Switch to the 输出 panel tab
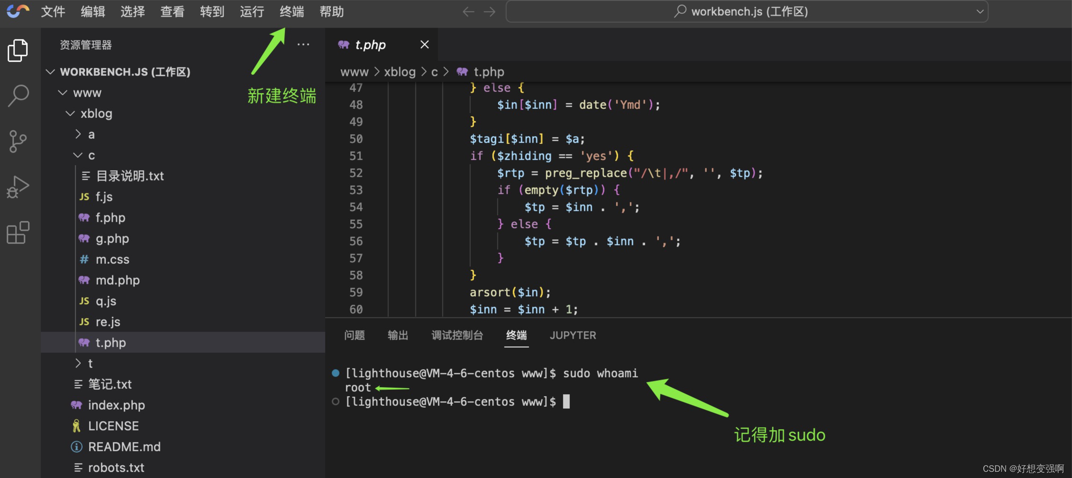 [398, 335]
